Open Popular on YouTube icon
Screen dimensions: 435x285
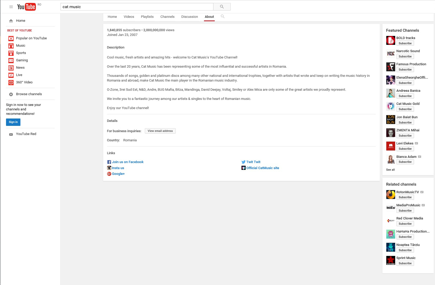(11, 39)
